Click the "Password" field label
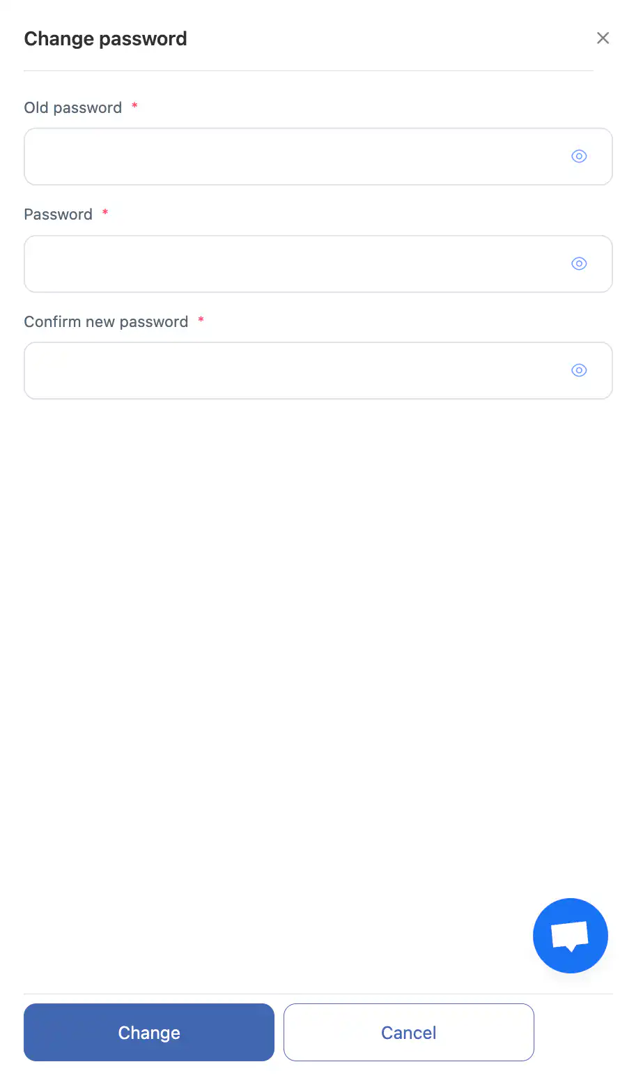Image resolution: width=627 pixels, height=1078 pixels. 59,214
